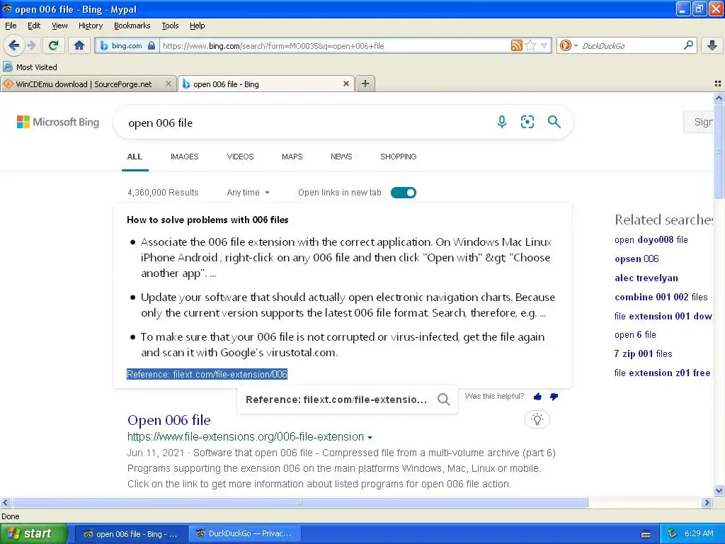Open the History menu
This screenshot has height=544, width=725.
[x=90, y=25]
